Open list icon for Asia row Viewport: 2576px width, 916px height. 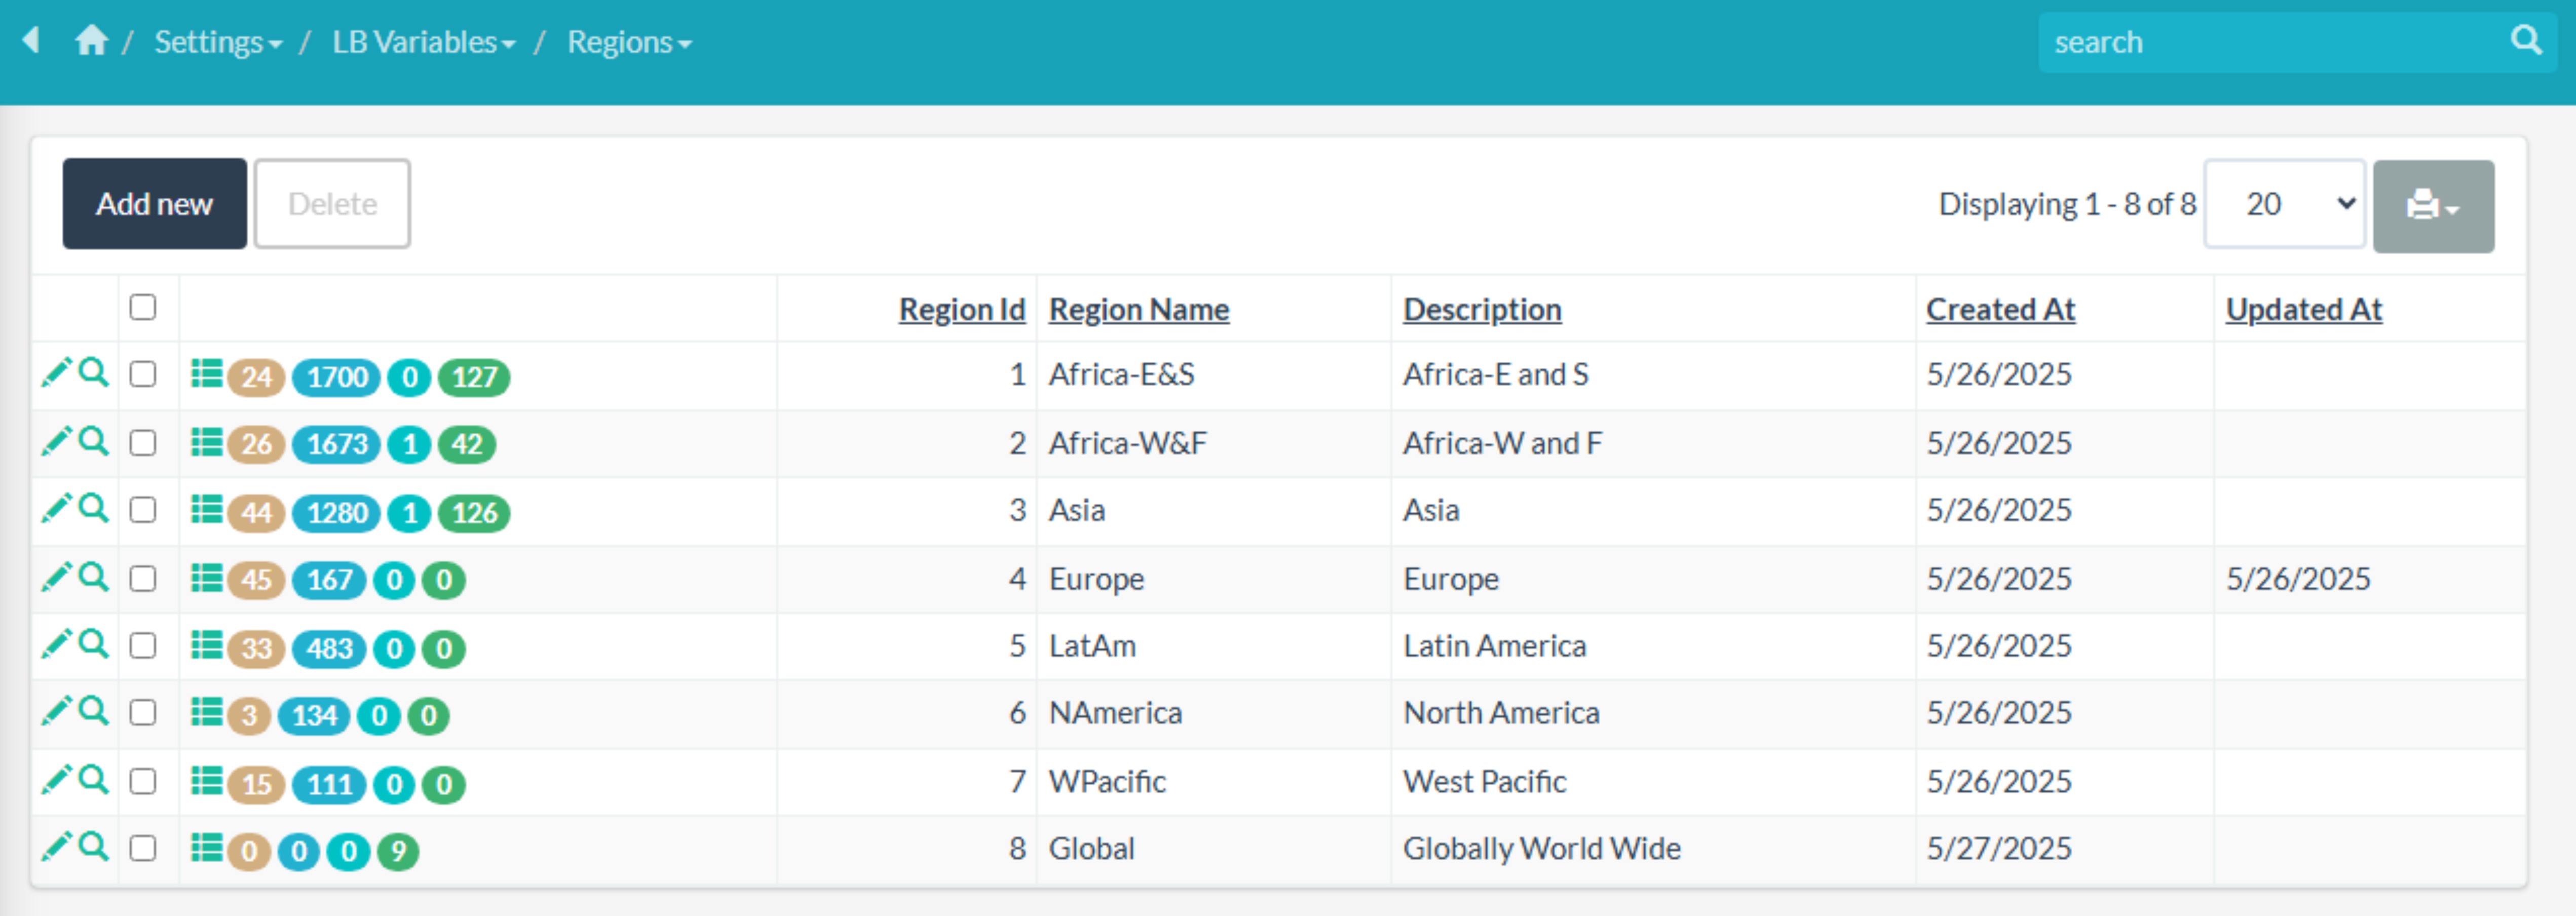[207, 510]
